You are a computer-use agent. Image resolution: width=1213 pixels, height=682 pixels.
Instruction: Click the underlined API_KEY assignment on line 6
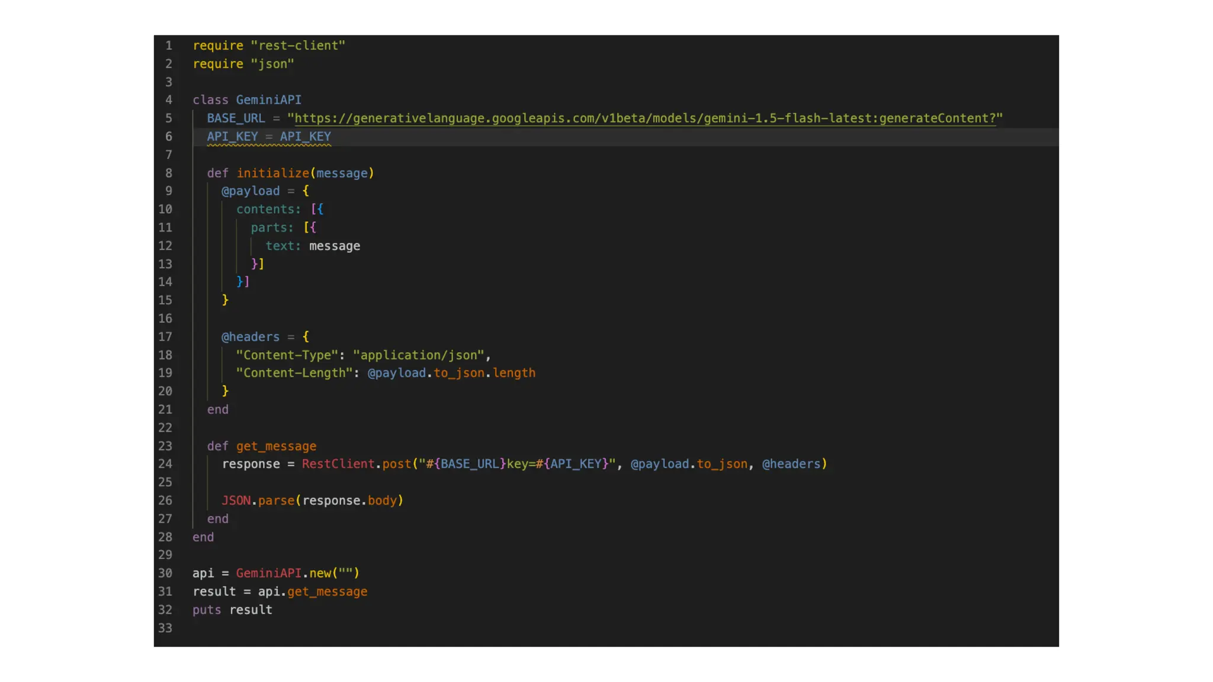(x=269, y=137)
